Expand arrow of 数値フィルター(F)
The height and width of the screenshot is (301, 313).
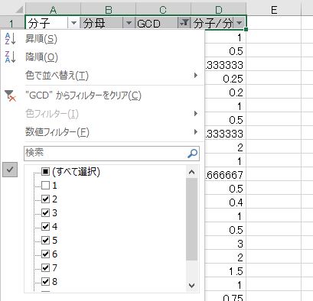coord(196,132)
